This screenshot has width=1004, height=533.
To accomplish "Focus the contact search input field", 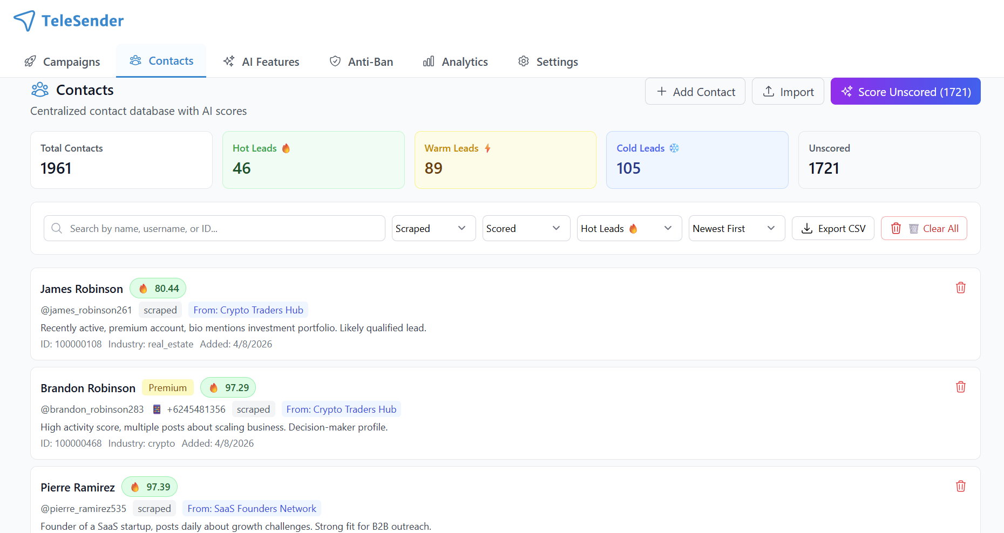I will click(221, 228).
